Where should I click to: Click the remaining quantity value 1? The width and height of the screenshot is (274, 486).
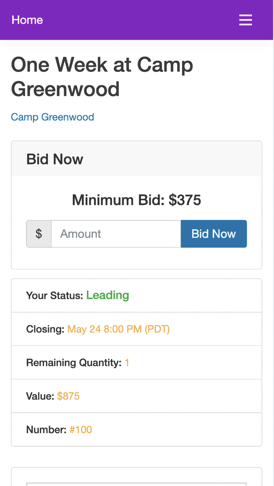(x=127, y=362)
